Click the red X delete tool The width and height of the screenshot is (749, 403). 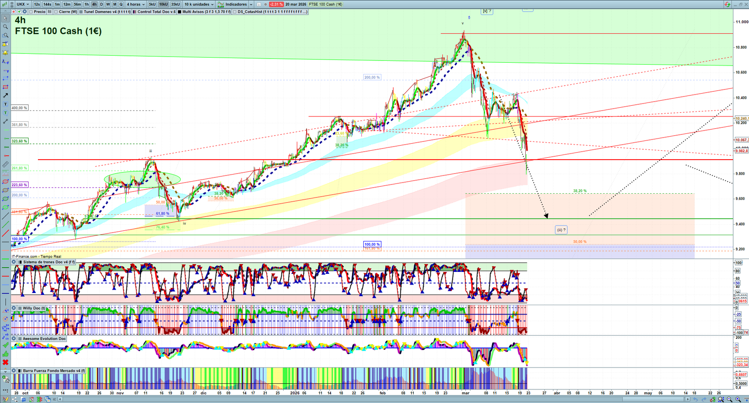[x=5, y=362]
